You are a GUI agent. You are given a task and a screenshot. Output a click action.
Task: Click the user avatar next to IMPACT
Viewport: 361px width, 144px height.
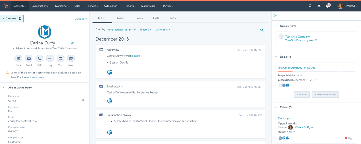pos(340,6)
